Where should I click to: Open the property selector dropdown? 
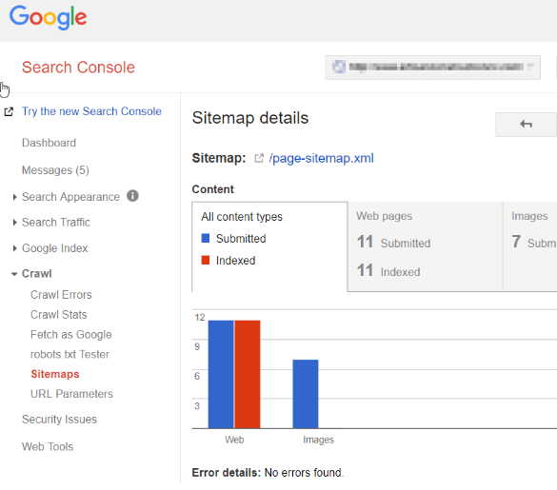432,68
